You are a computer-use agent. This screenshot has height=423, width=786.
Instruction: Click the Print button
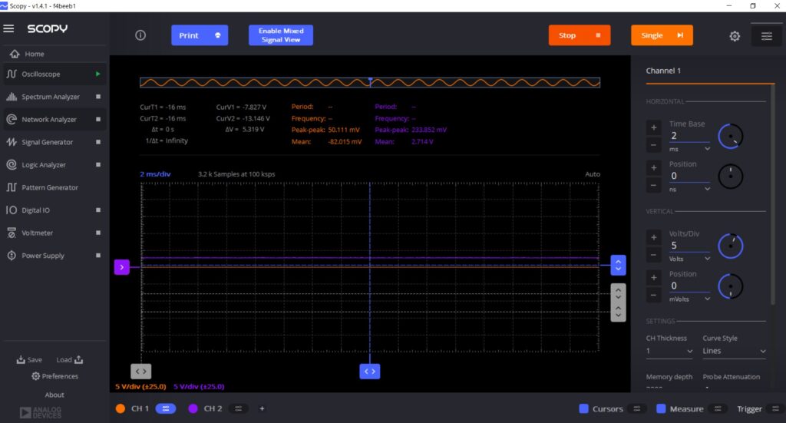[199, 35]
